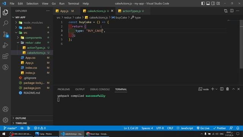
Task: Click Go Live in status bar
Action: pos(203,128)
